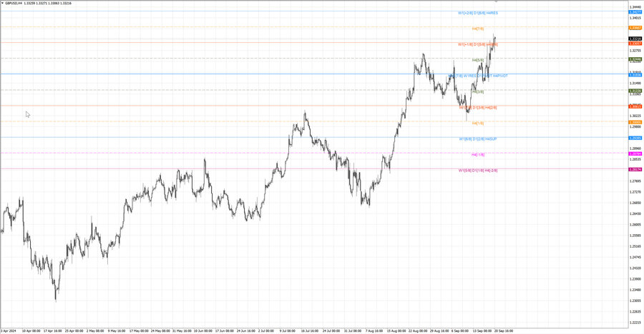Click the 3 Apr 2024 date on the time axis
The image size is (644, 334).
point(8,330)
